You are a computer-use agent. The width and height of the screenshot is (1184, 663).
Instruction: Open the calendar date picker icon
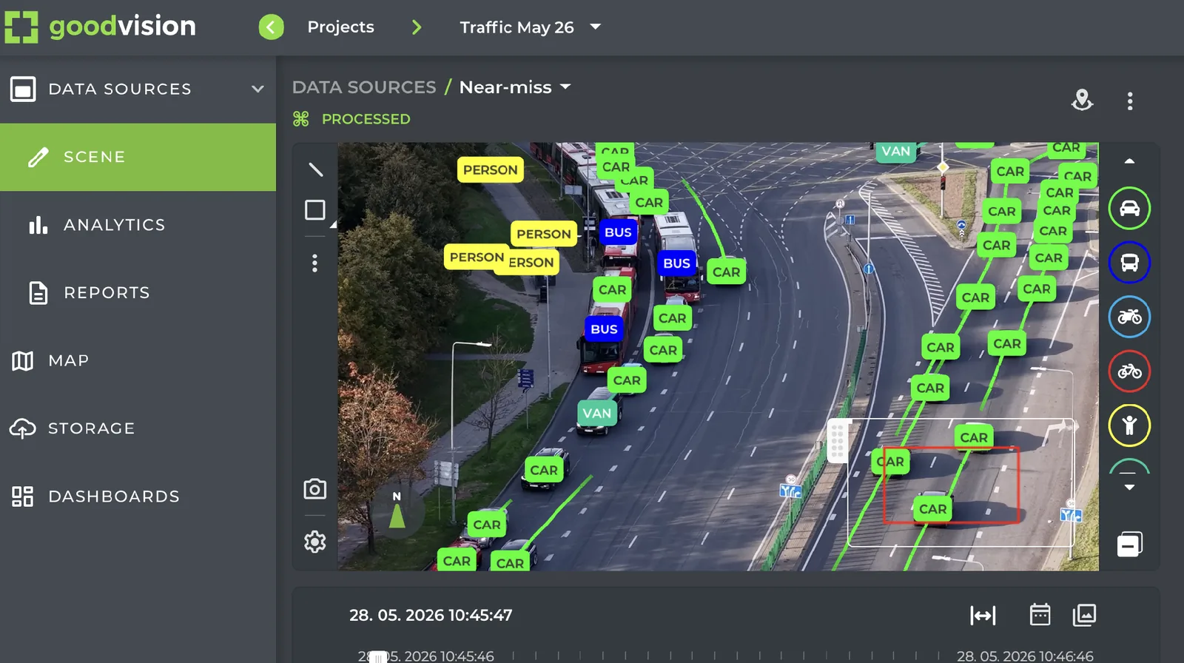point(1040,614)
